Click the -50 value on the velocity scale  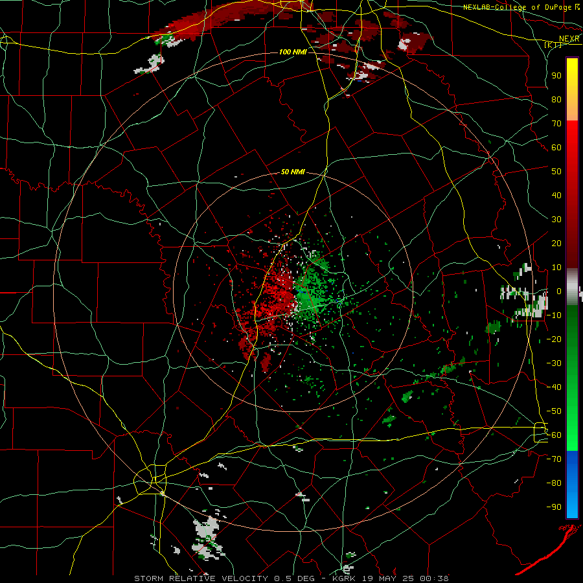pyautogui.click(x=554, y=411)
